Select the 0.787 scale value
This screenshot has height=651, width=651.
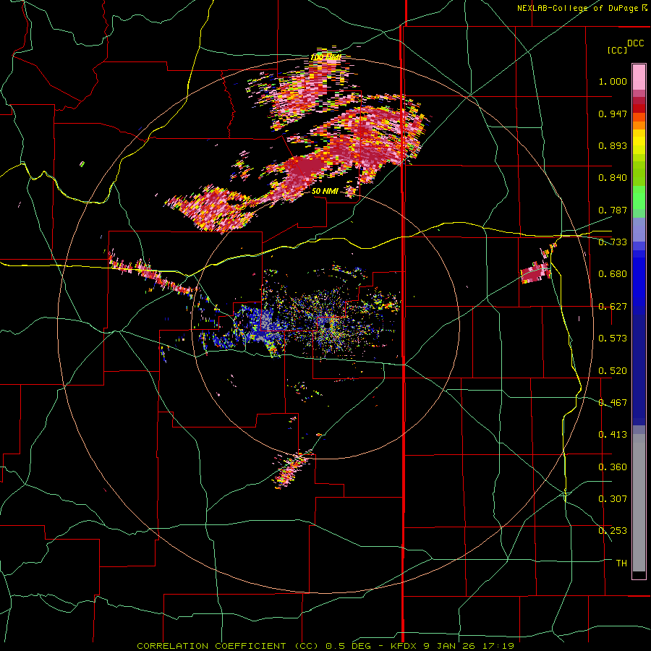[x=613, y=210]
